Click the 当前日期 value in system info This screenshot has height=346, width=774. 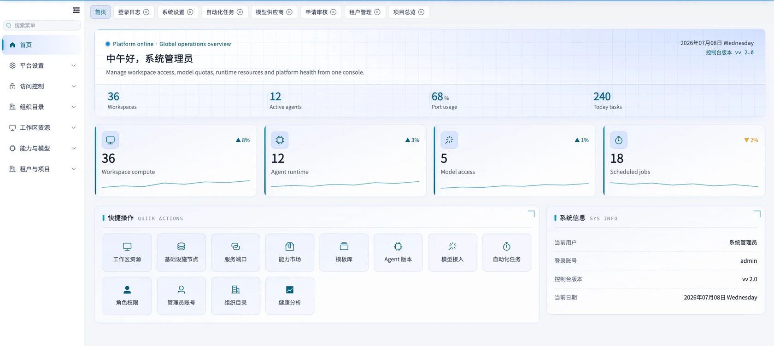[721, 298]
